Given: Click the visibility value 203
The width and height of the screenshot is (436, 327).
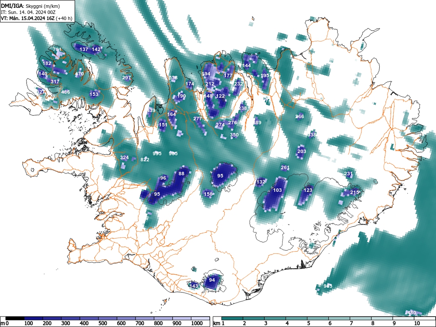Looking at the screenshot, I should click(x=302, y=151).
